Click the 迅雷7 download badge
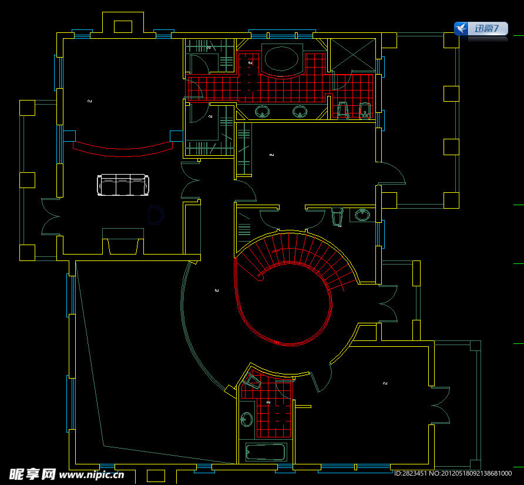Image resolution: width=524 pixels, height=485 pixels. point(481,28)
